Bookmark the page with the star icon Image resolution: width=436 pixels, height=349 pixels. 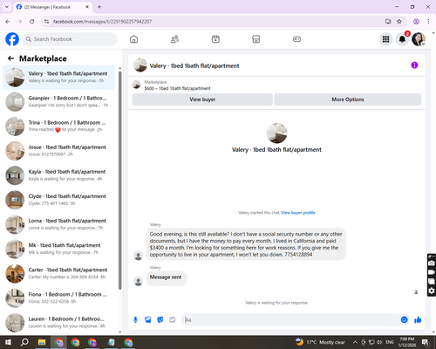(399, 22)
